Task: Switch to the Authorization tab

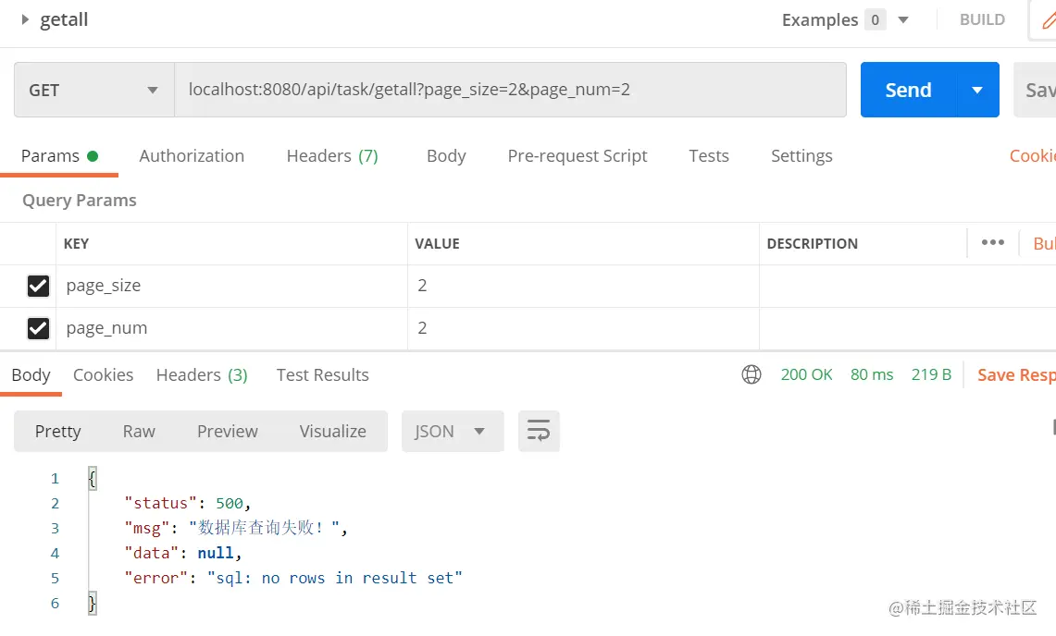Action: (x=192, y=155)
